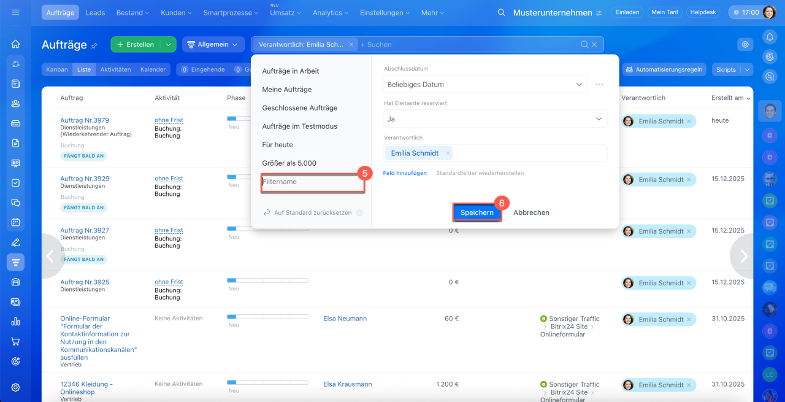Screen dimensions: 785x402
Task: Click the Speichern button
Action: pos(477,212)
